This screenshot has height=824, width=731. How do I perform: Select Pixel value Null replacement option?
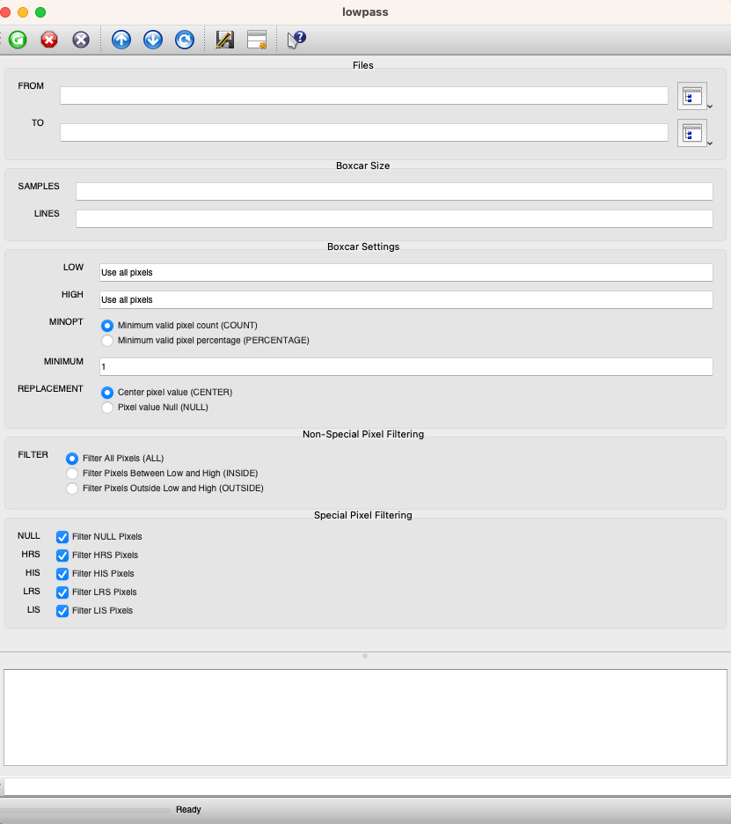[x=108, y=408]
